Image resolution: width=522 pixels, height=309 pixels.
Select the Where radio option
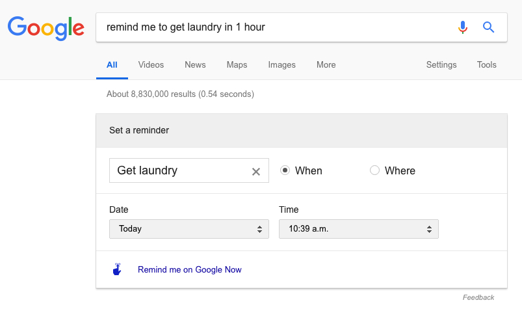[x=374, y=170]
